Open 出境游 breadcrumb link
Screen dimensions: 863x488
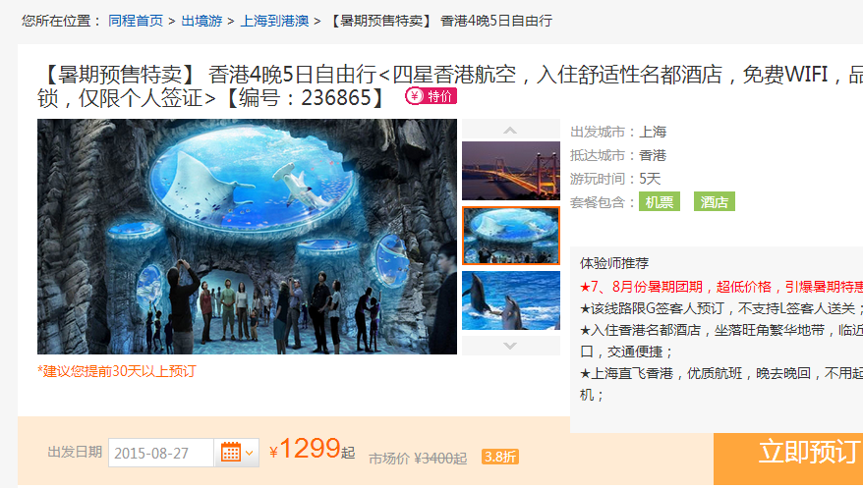tap(202, 21)
